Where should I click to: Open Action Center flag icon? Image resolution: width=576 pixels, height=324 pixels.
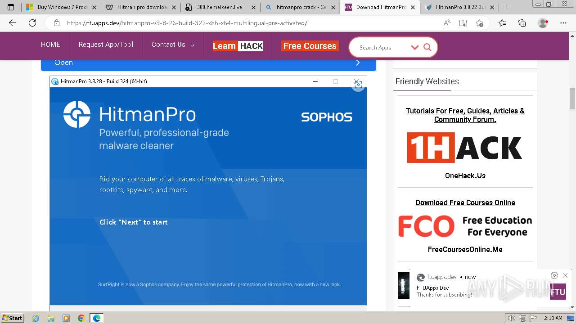pyautogui.click(x=533, y=318)
